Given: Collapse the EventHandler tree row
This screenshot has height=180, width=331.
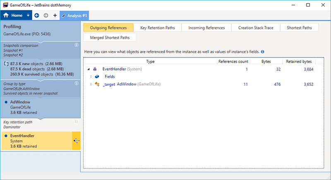Looking at the screenshot, I should (x=89, y=69).
